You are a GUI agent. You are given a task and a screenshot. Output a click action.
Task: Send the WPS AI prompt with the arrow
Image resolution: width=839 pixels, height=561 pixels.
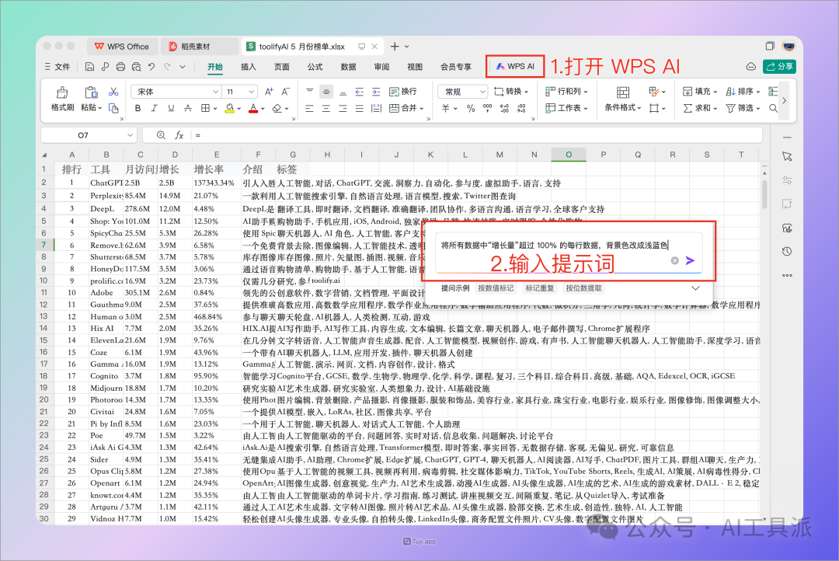pyautogui.click(x=691, y=261)
